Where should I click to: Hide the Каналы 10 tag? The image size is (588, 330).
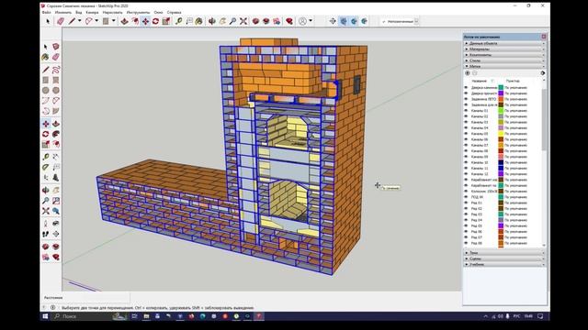pyautogui.click(x=466, y=162)
